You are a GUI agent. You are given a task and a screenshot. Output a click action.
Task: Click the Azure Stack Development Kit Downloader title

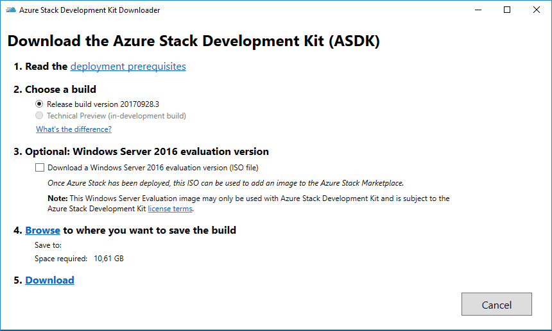click(x=89, y=10)
